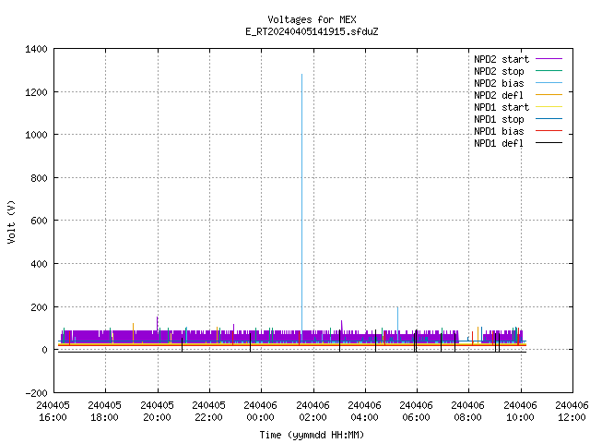590x443 pixels.
Task: Click the 240406 06:00 x-axis label
Action: [x=416, y=412]
